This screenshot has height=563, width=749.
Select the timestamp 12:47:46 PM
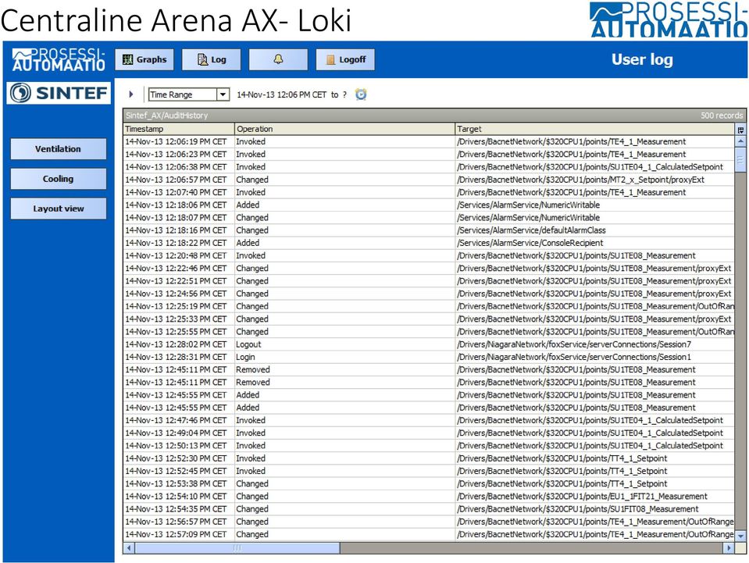[176, 420]
